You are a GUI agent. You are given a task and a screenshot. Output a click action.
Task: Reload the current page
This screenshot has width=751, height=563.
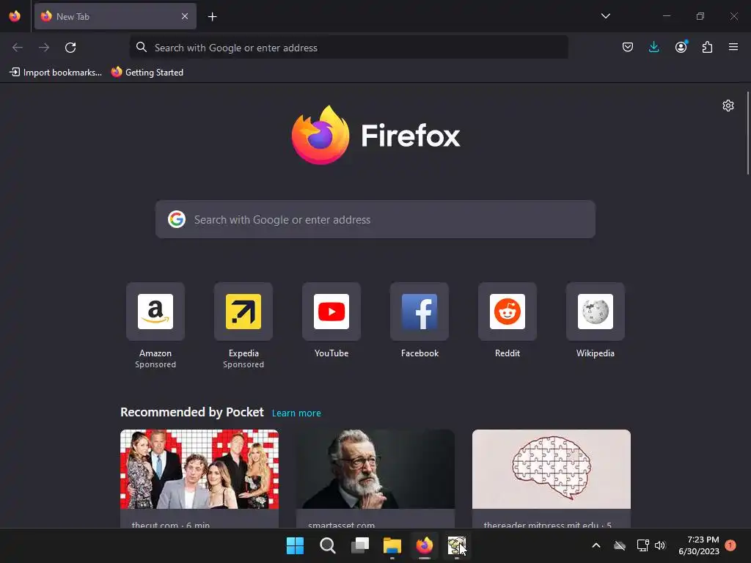70,48
